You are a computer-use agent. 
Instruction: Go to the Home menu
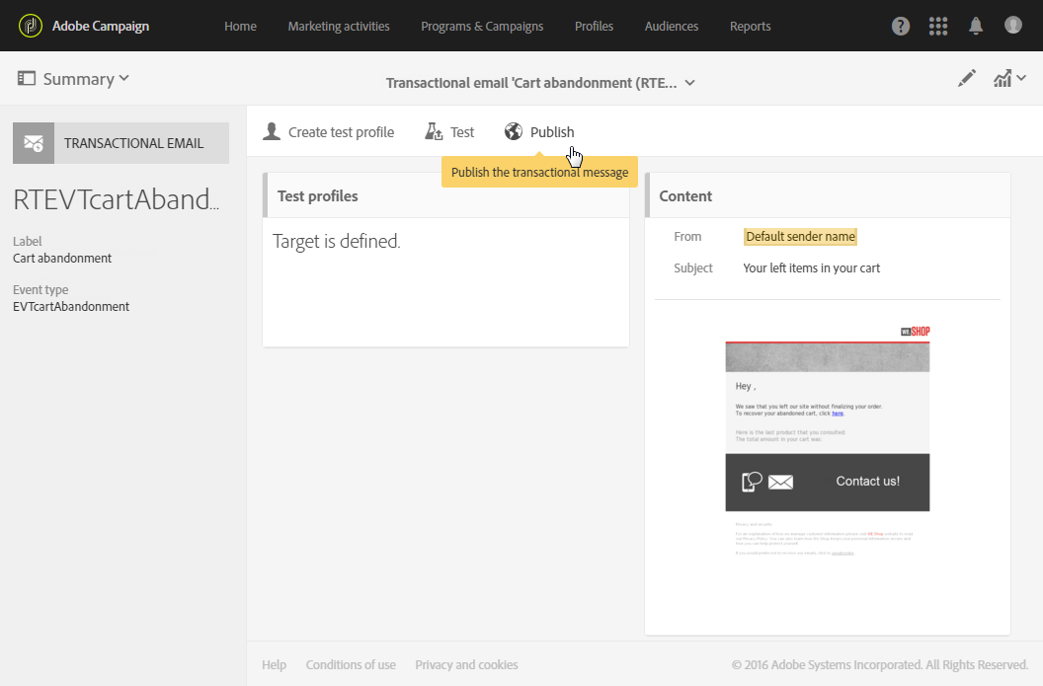tap(240, 26)
